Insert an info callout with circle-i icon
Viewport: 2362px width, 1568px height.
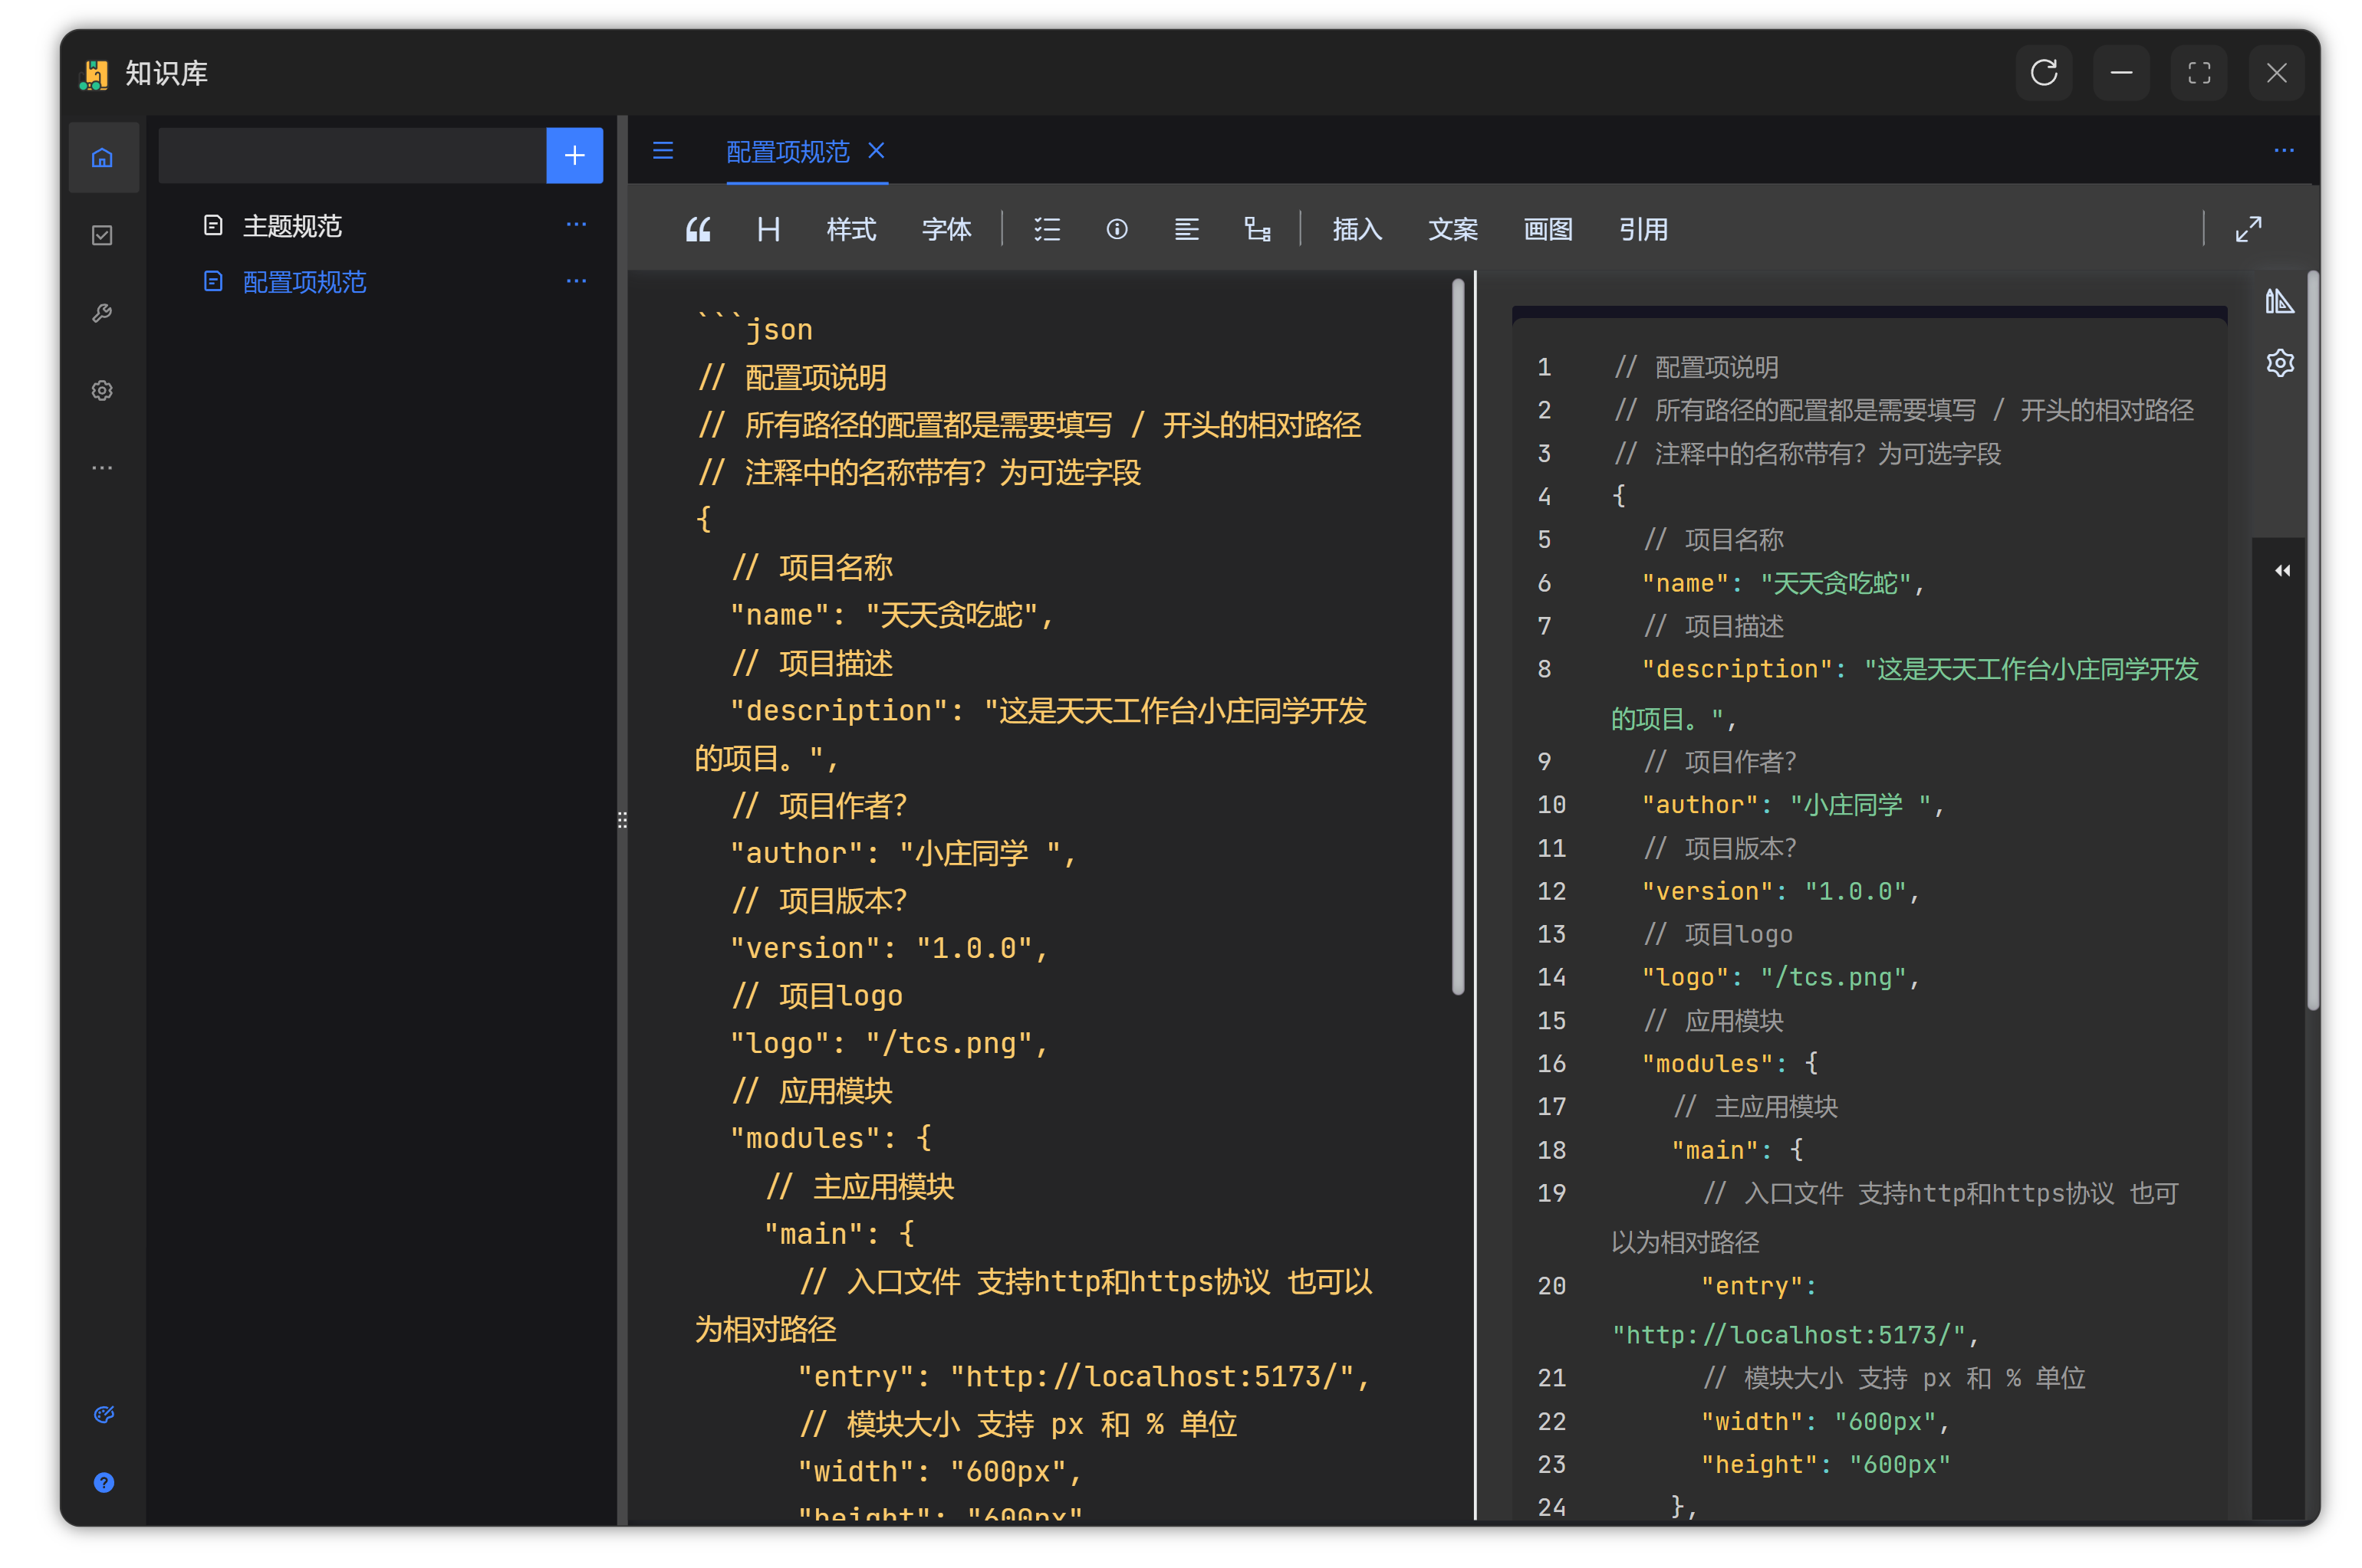1117,229
